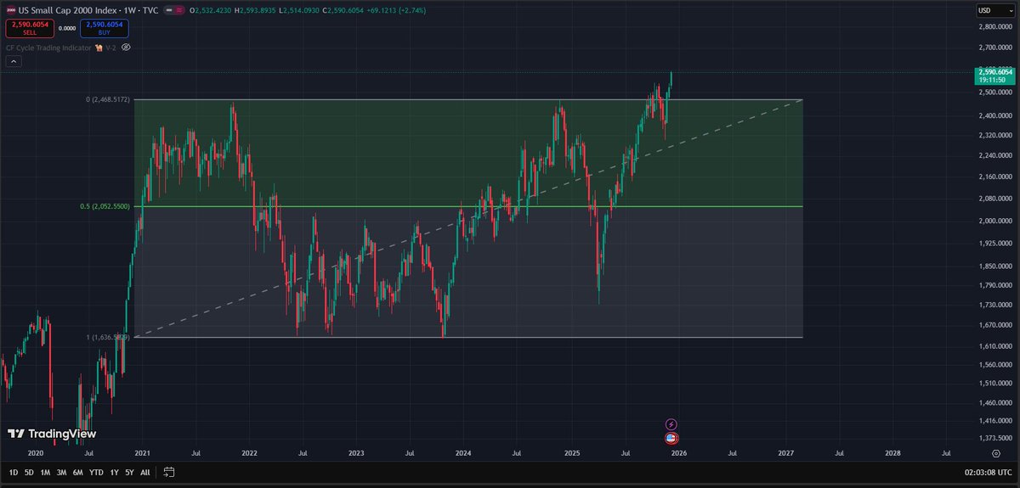Collapse the indicator legend with chevron button

tap(14, 63)
